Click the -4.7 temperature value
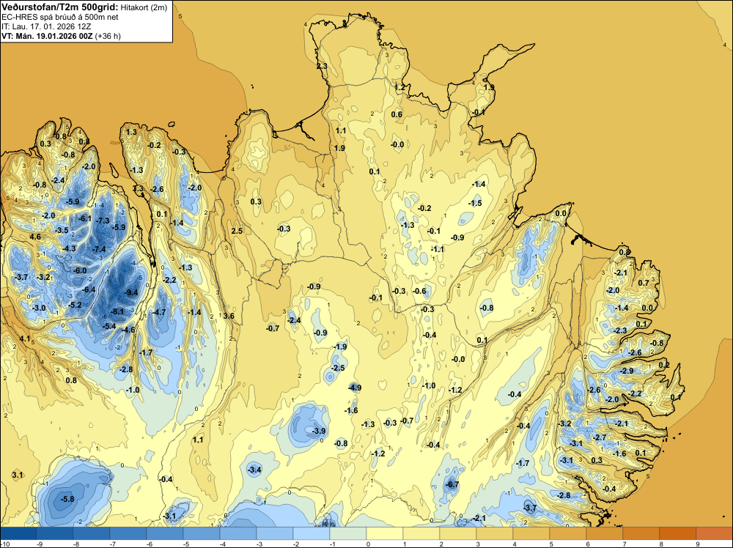Image resolution: width=733 pixels, height=548 pixels. [x=159, y=312]
